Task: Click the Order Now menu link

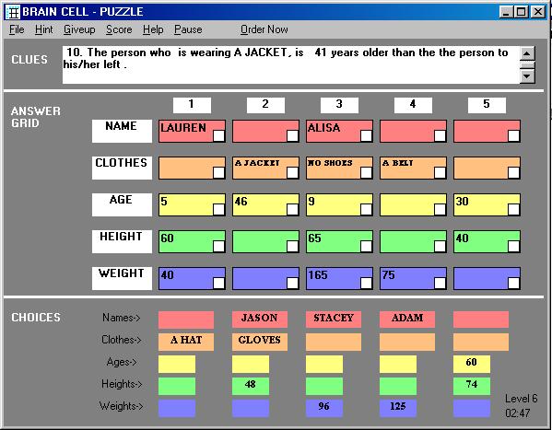Action: (x=264, y=29)
